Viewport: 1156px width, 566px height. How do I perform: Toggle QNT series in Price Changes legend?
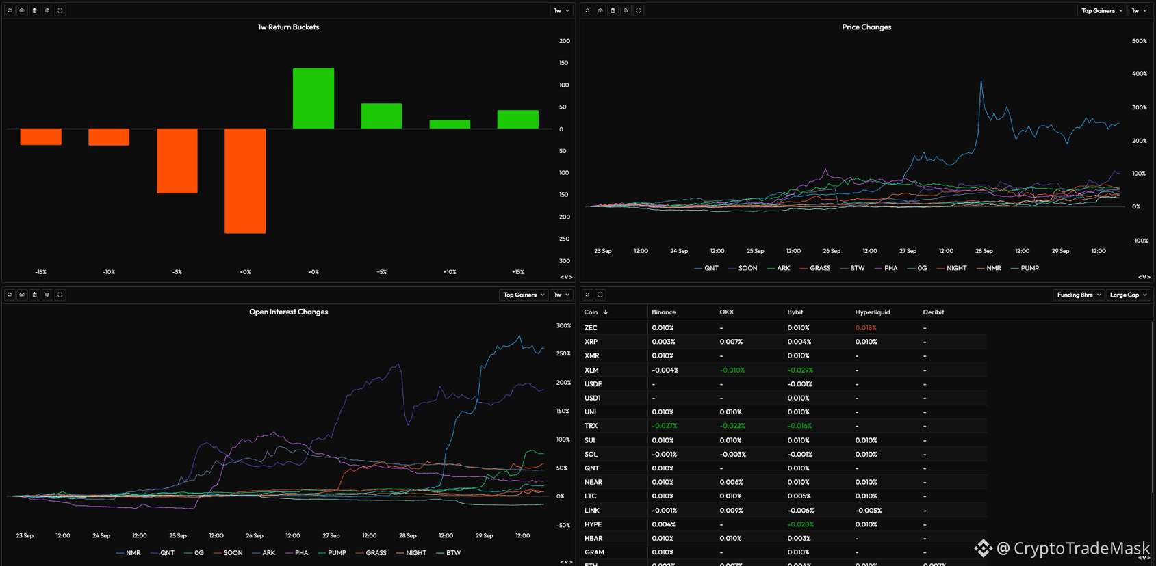click(706, 268)
